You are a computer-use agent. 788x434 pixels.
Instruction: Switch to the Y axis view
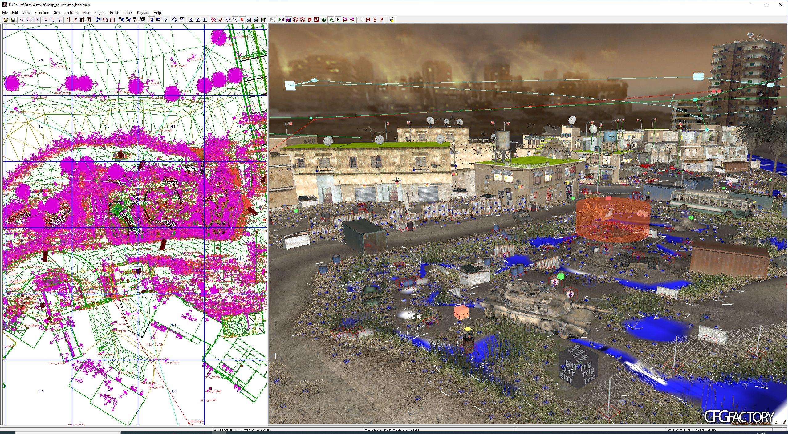point(198,20)
